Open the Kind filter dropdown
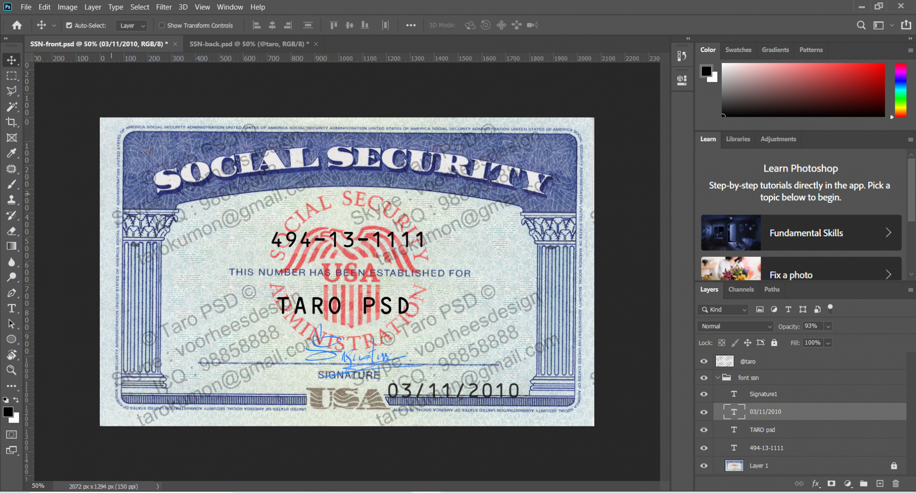This screenshot has height=493, width=916. click(723, 309)
